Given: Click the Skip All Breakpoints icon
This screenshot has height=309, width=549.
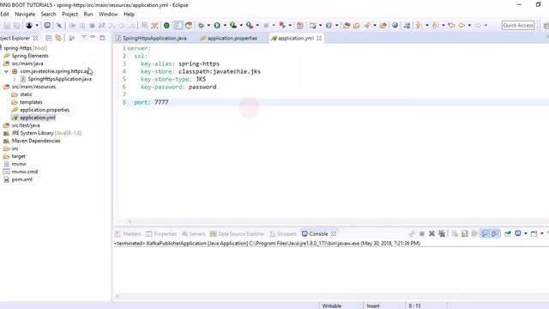Looking at the screenshot, I should tap(59, 25).
